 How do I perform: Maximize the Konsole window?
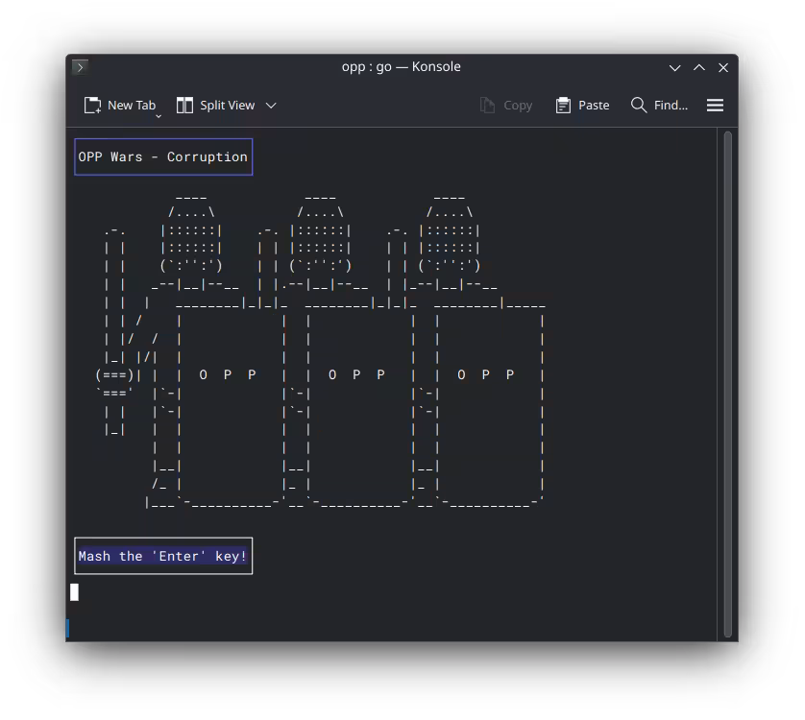699,67
